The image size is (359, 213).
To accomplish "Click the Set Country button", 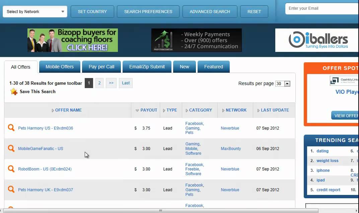I will click(x=92, y=11).
